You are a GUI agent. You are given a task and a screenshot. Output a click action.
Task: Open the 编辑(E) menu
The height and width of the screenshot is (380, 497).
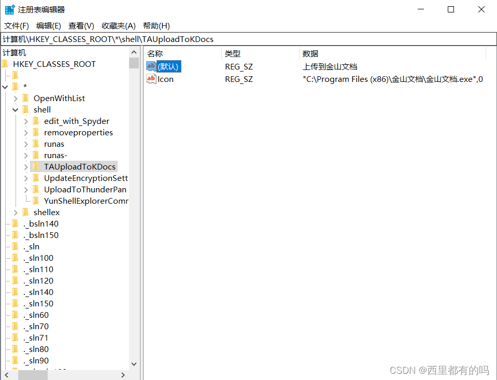click(x=49, y=26)
